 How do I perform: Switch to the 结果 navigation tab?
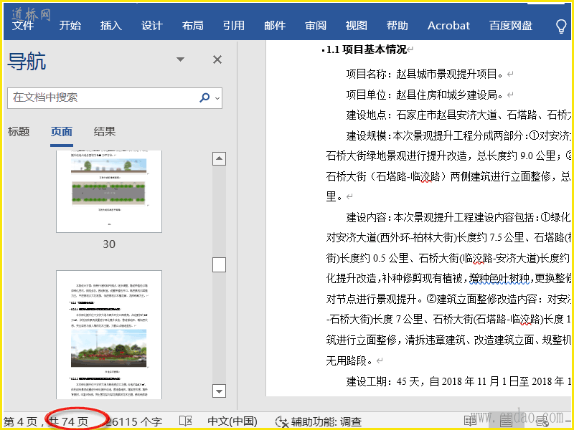pyautogui.click(x=104, y=131)
